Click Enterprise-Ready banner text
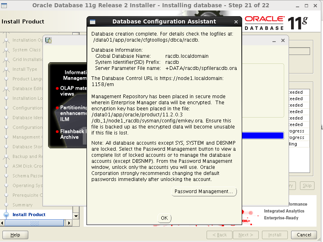The width and height of the screenshot is (323, 242). [281, 218]
